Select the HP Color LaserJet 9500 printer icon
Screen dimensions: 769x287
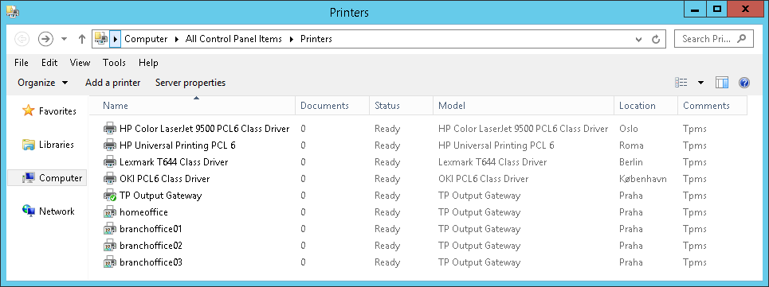[109, 129]
